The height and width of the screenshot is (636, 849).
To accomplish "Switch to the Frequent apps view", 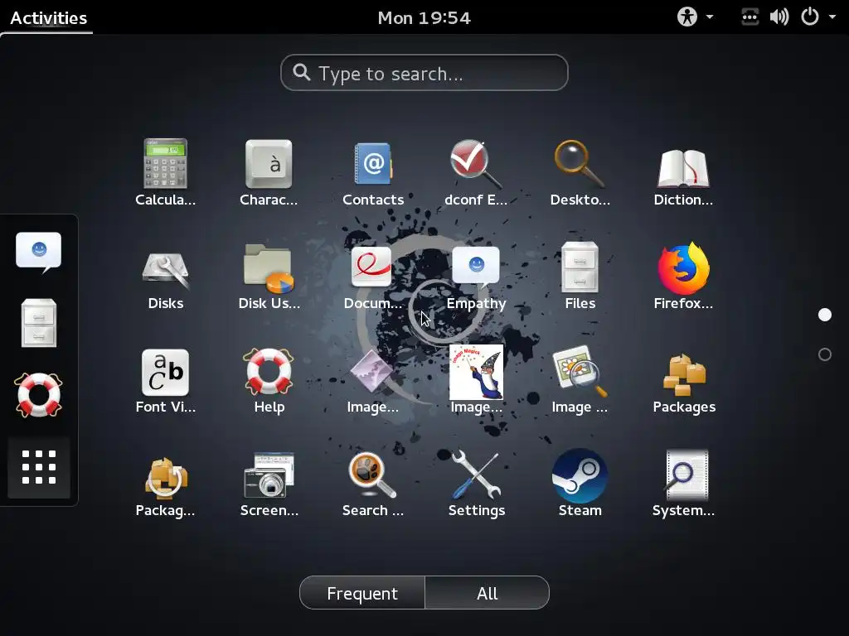I will tap(362, 593).
